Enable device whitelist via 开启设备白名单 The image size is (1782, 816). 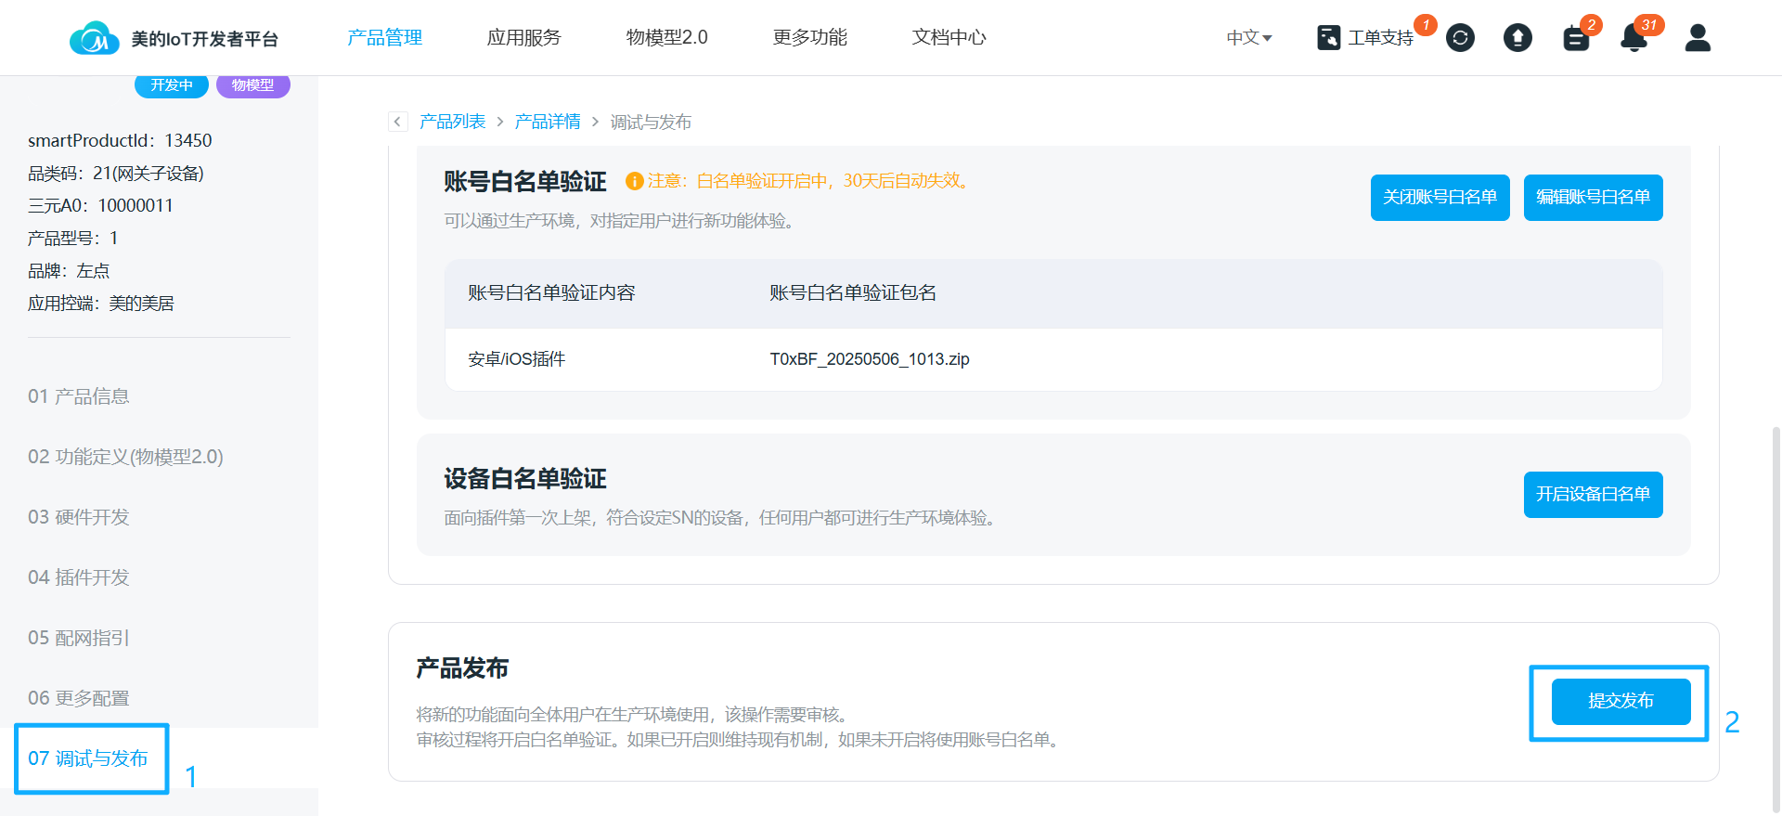1593,495
